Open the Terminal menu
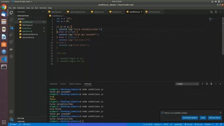 [x=43, y=8]
